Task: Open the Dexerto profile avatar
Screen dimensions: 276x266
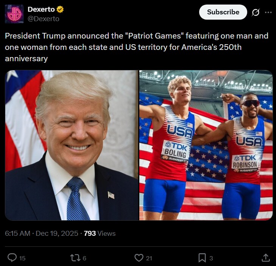Action: click(x=14, y=14)
